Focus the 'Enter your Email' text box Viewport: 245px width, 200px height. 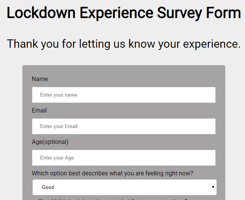(x=124, y=127)
